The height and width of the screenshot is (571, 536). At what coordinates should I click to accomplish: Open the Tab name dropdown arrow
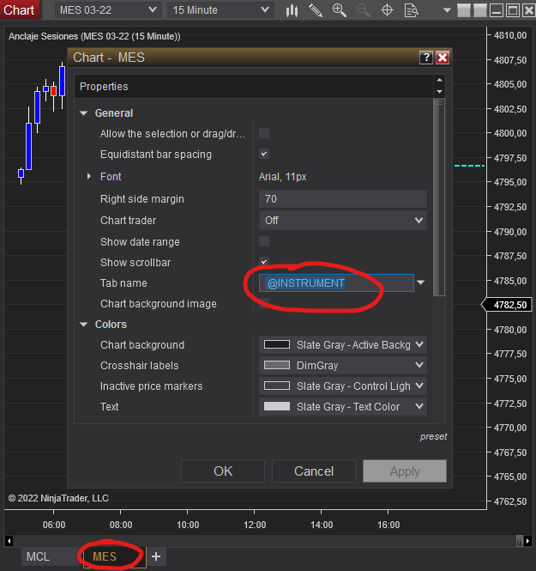pos(421,282)
